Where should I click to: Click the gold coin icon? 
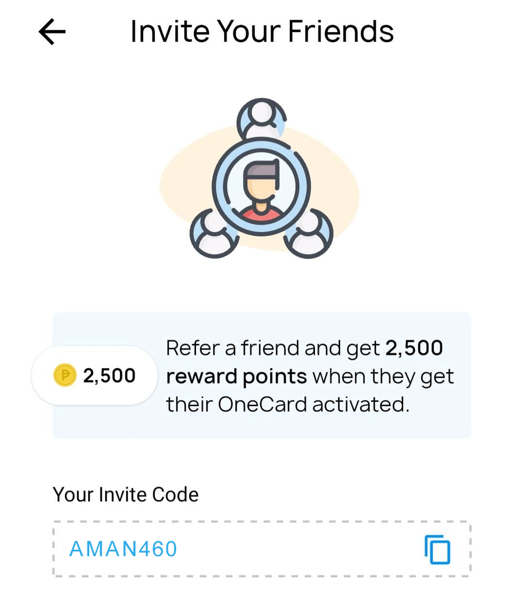[x=64, y=375]
